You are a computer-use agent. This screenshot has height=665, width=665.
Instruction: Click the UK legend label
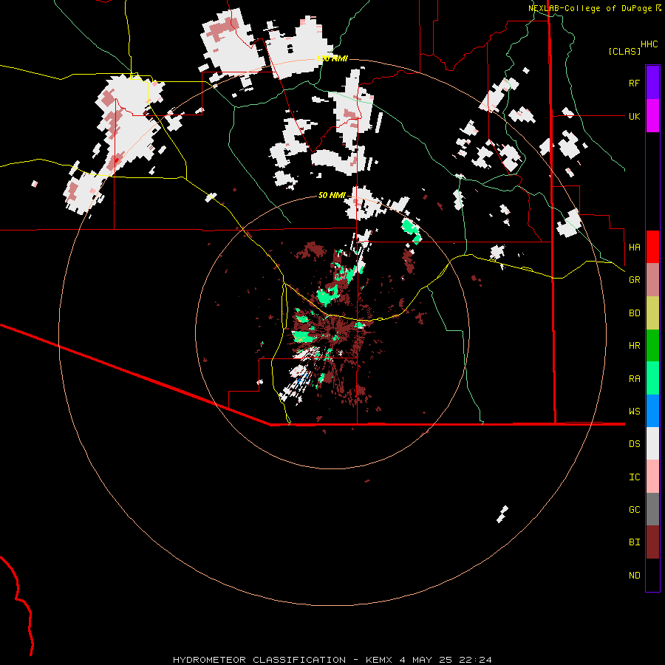tap(634, 116)
